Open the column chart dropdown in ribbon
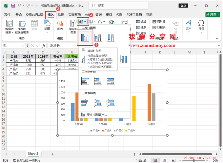Viewport: 223px width, 163px height. click(82, 22)
